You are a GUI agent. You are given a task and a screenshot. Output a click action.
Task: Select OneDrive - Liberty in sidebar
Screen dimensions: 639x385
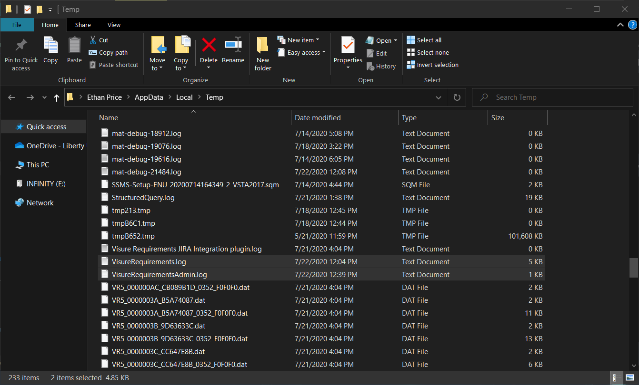coord(50,146)
